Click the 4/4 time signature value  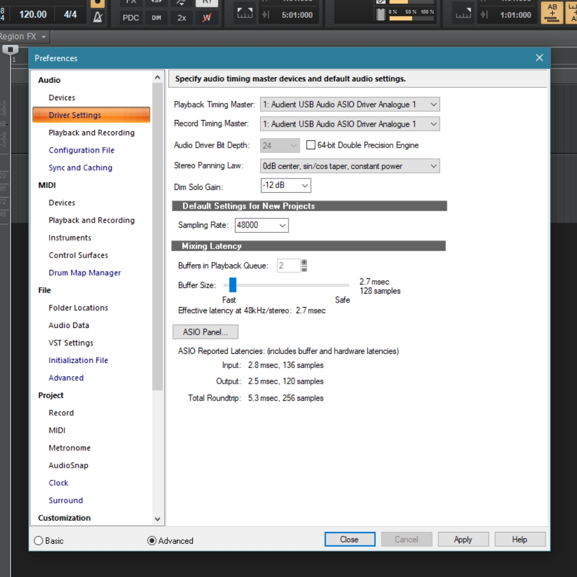click(70, 14)
